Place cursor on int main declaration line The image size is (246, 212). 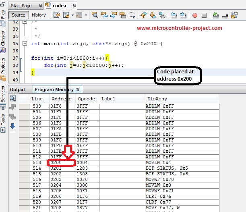(x=97, y=44)
